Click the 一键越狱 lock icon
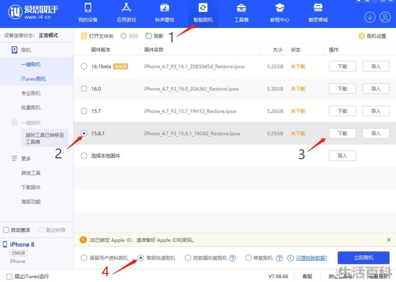This screenshot has height=282, width=396. (x=14, y=122)
